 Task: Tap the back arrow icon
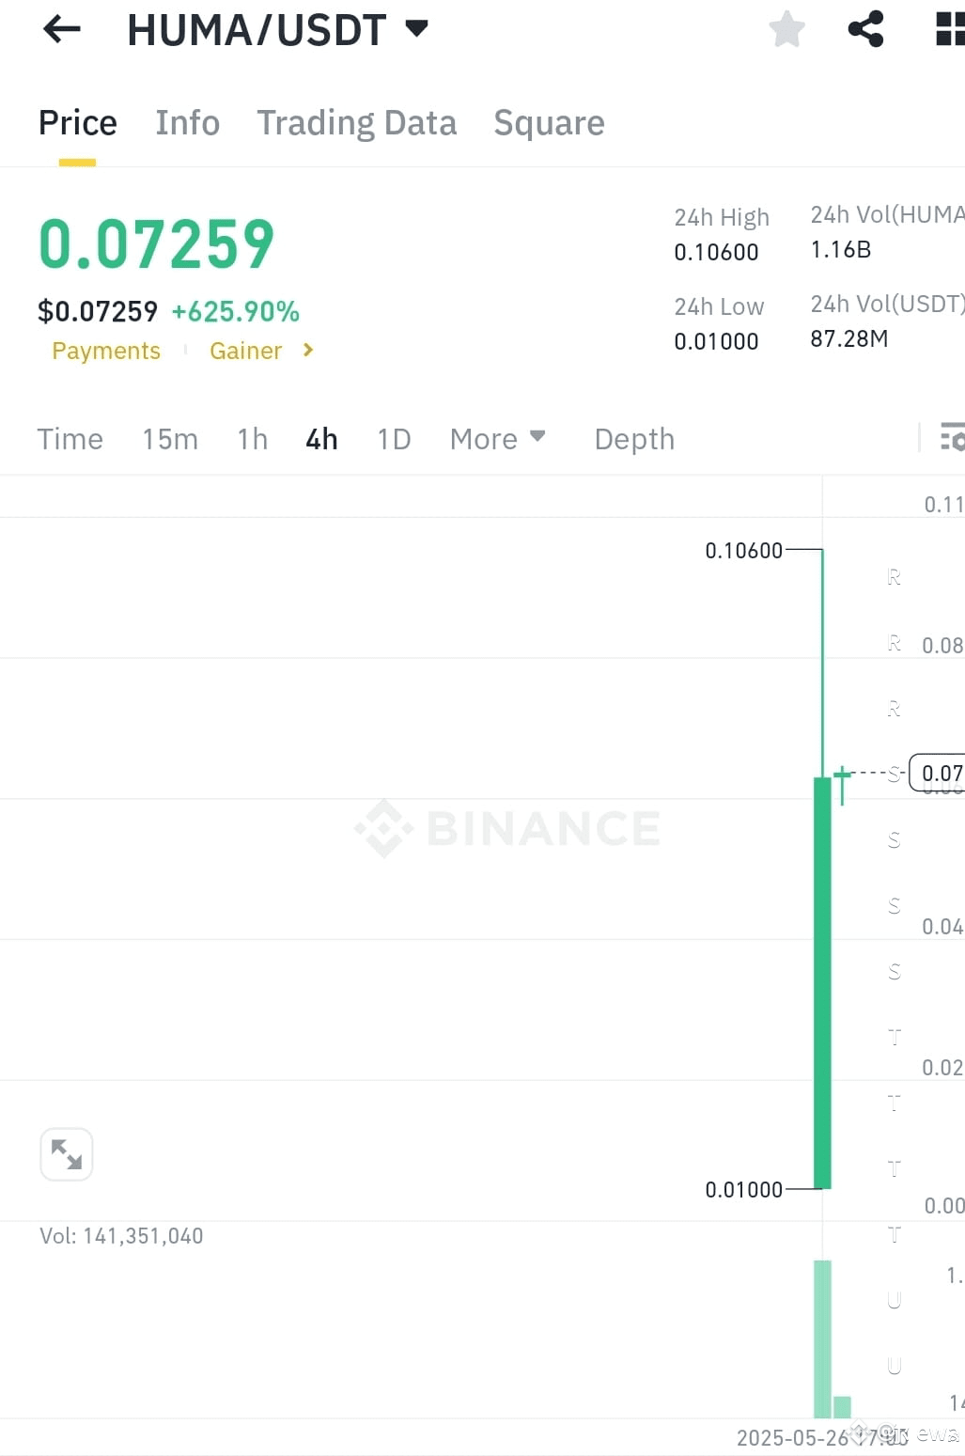click(62, 29)
